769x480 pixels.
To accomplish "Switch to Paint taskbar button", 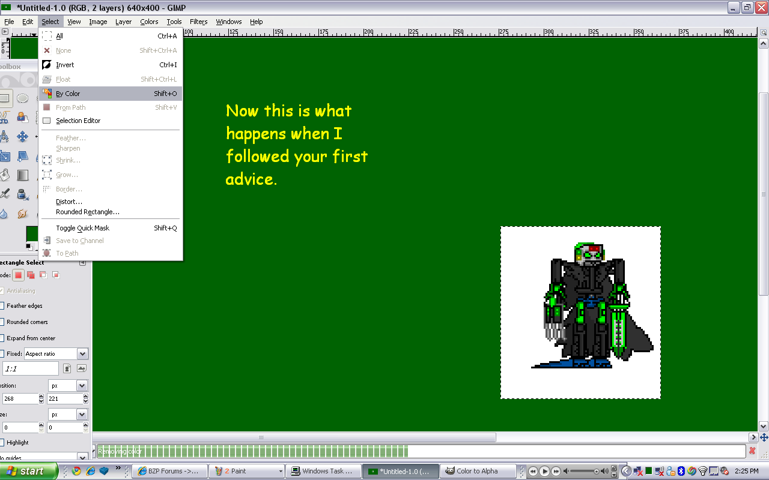I will (x=246, y=471).
